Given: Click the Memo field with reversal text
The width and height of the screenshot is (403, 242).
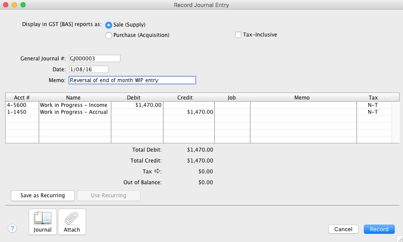Looking at the screenshot, I should click(132, 80).
